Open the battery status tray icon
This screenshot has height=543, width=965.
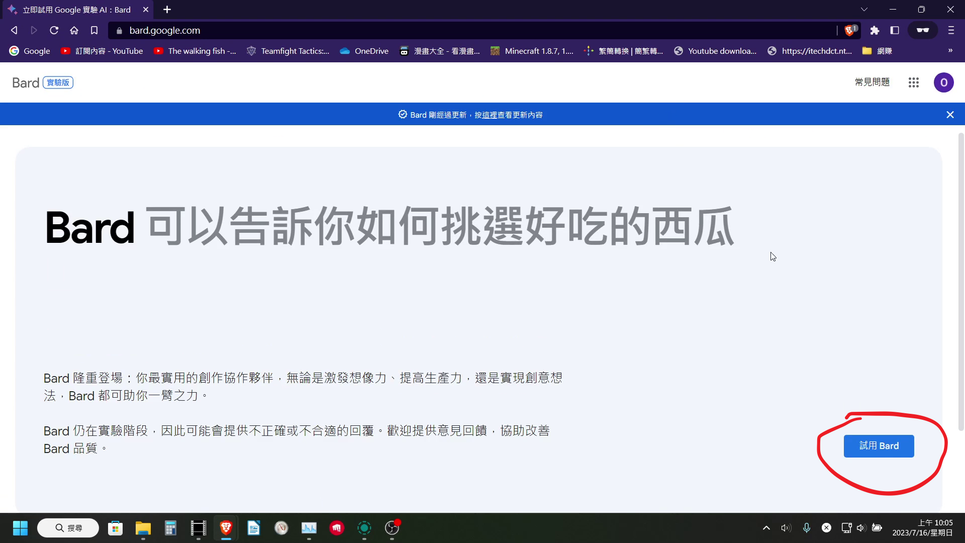coord(877,528)
